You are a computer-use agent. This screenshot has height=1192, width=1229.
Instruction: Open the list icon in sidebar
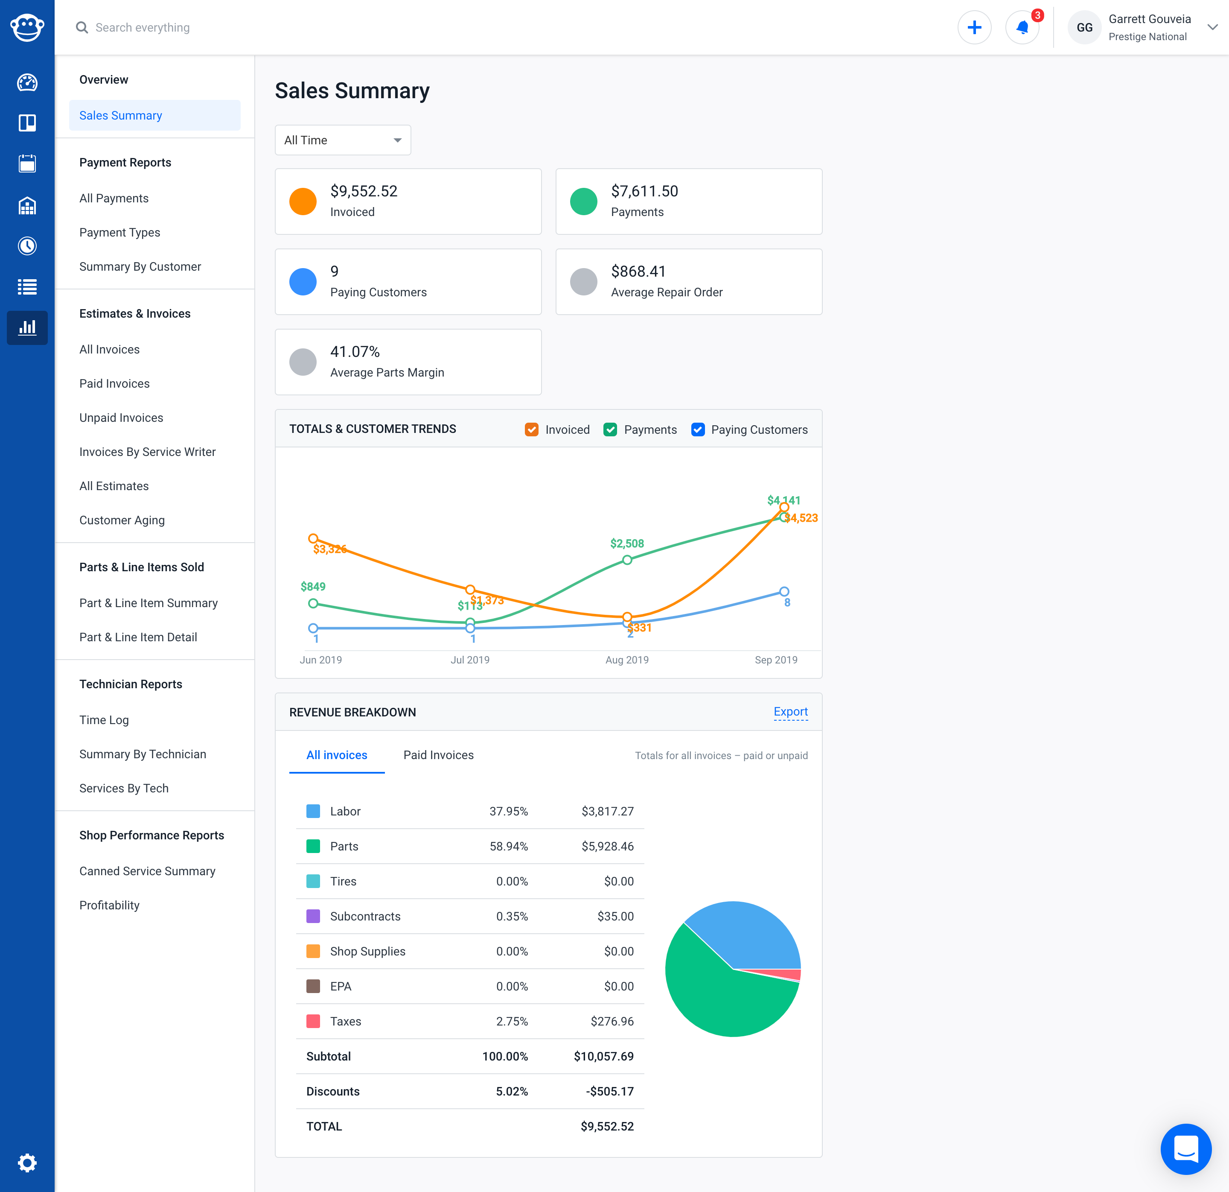[27, 287]
